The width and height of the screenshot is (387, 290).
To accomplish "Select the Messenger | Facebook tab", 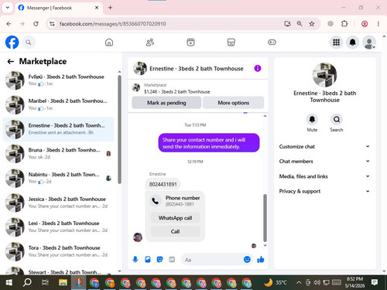I will tap(59, 8).
